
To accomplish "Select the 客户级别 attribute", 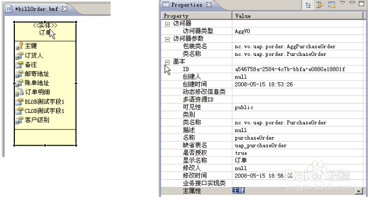I will 37,120.
